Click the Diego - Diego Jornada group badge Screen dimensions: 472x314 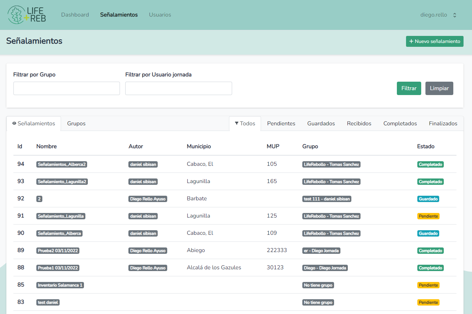tap(325, 268)
